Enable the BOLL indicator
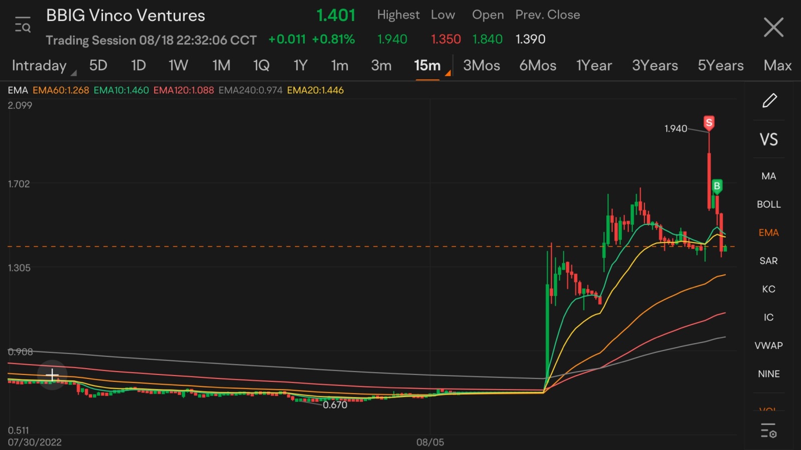 tap(768, 204)
